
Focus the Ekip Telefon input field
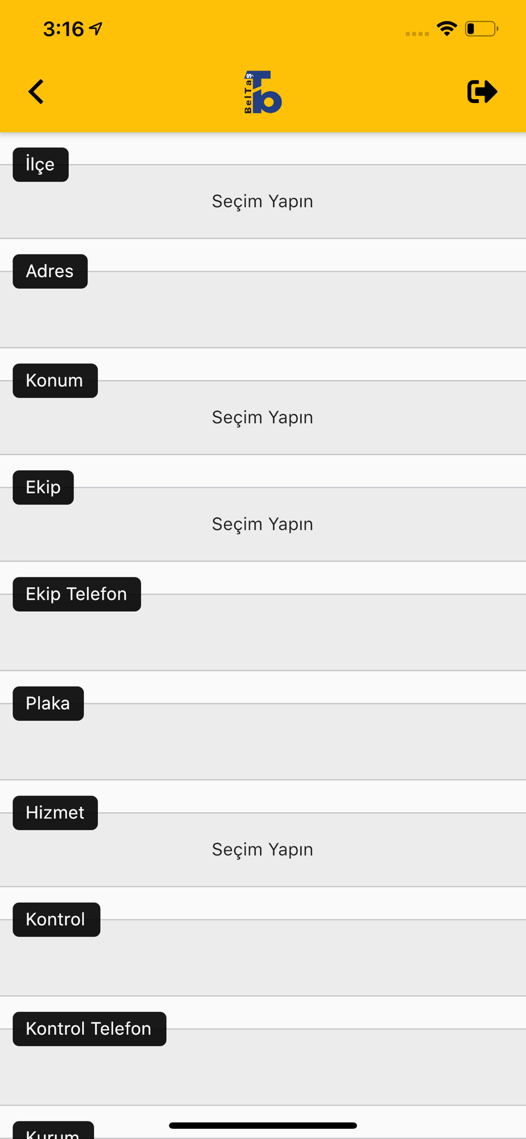pos(263,632)
